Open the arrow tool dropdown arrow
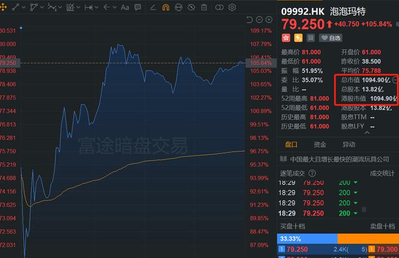 point(115,7)
